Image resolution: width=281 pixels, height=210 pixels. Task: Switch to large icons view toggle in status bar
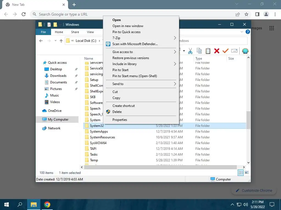tap(247, 173)
